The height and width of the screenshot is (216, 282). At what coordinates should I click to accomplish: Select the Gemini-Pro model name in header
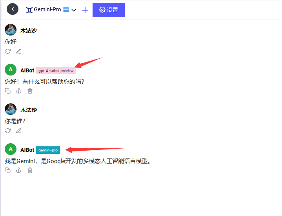pyautogui.click(x=47, y=9)
